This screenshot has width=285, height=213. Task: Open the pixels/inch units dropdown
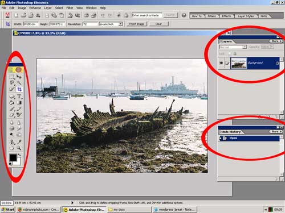tap(111, 24)
